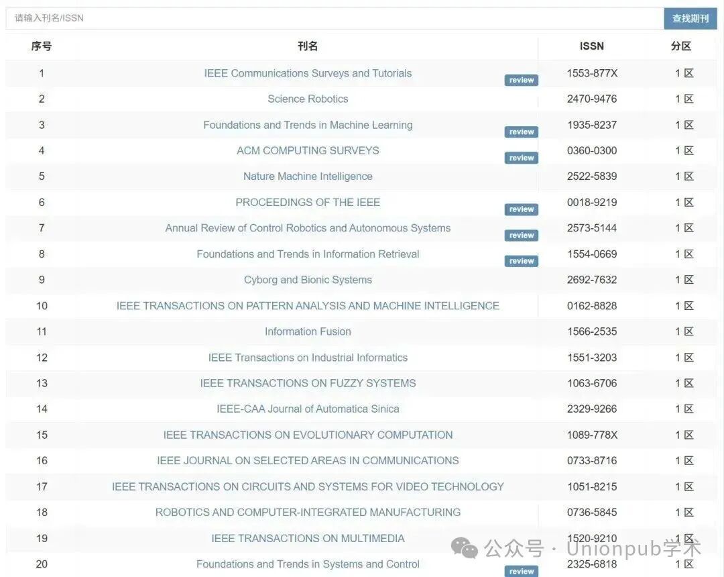The image size is (724, 577).
Task: Click review tag on Information Retrieval row
Action: [522, 261]
